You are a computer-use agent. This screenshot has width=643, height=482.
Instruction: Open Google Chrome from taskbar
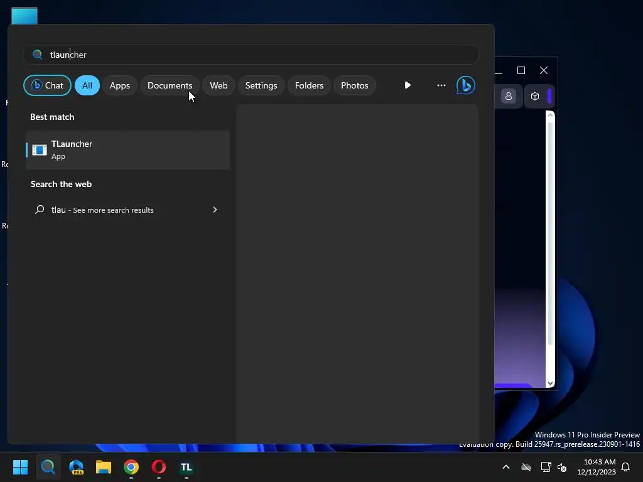[131, 467]
